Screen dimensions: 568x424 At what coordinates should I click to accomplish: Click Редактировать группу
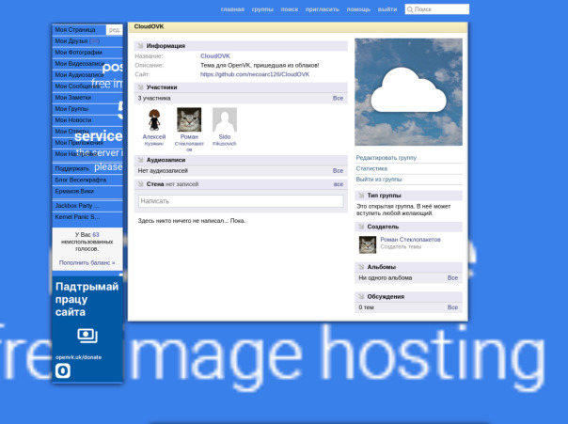pyautogui.click(x=387, y=158)
